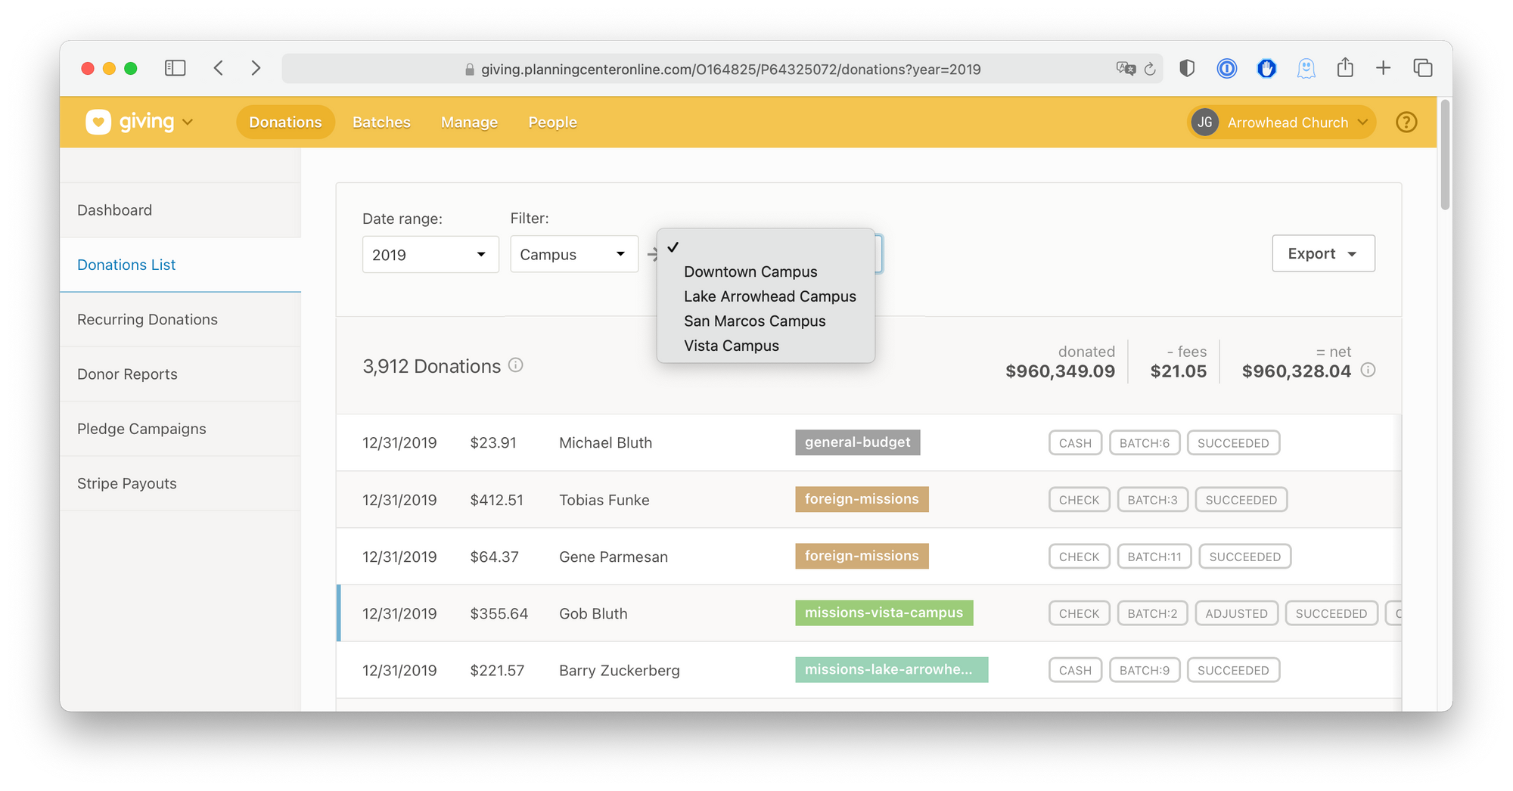Click the info icon next to 3,912 Donations

[516, 365]
